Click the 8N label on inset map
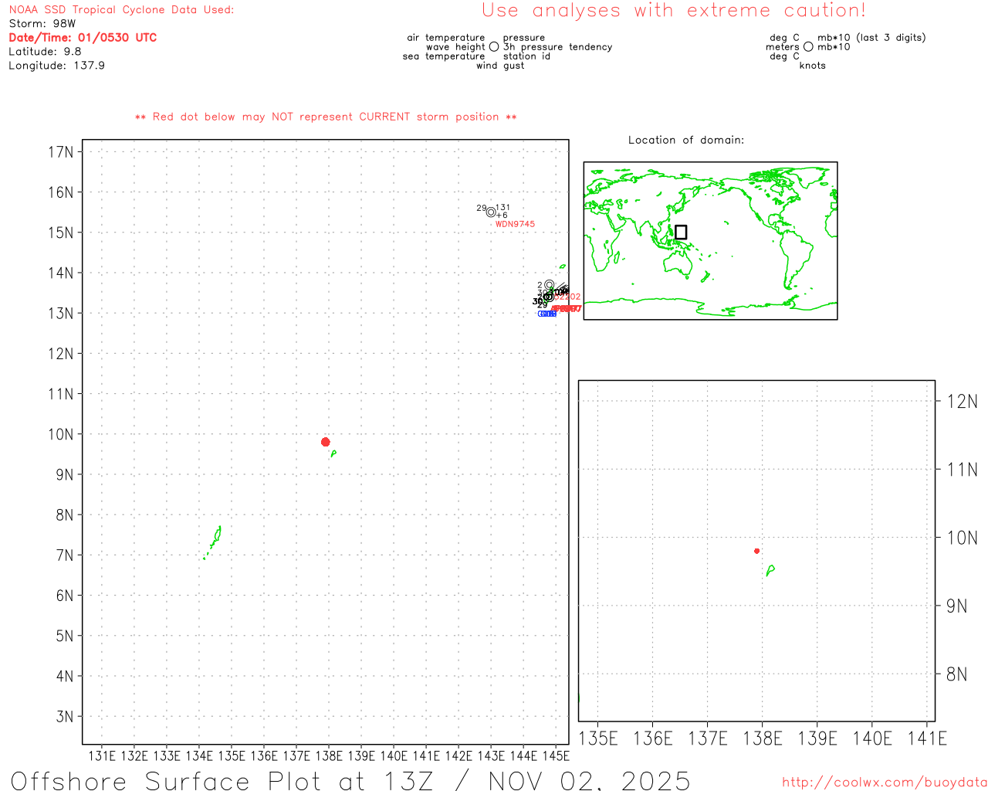988x791 pixels. coord(957,674)
